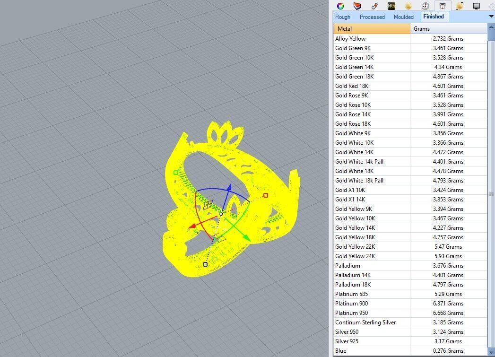
Task: Select the Gold Yellow 18K row
Action: [x=410, y=237]
